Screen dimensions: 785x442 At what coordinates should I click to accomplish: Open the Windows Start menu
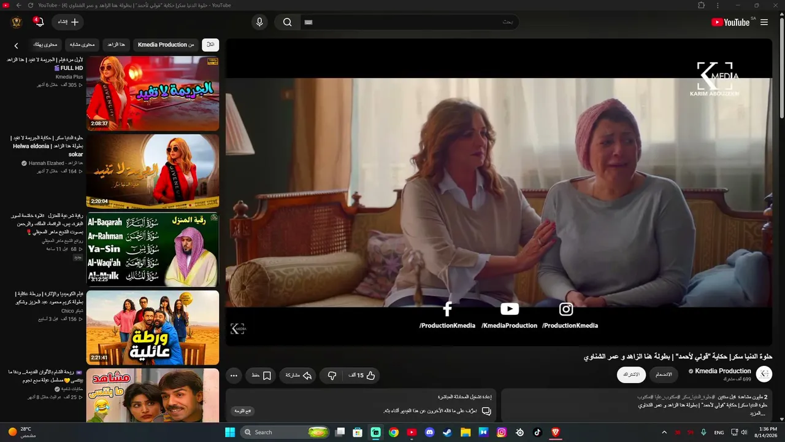point(230,432)
